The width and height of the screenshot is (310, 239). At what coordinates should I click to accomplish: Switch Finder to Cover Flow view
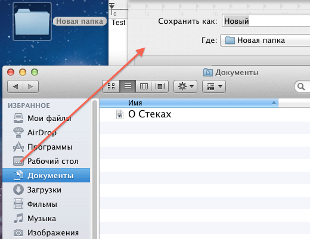coord(160,86)
